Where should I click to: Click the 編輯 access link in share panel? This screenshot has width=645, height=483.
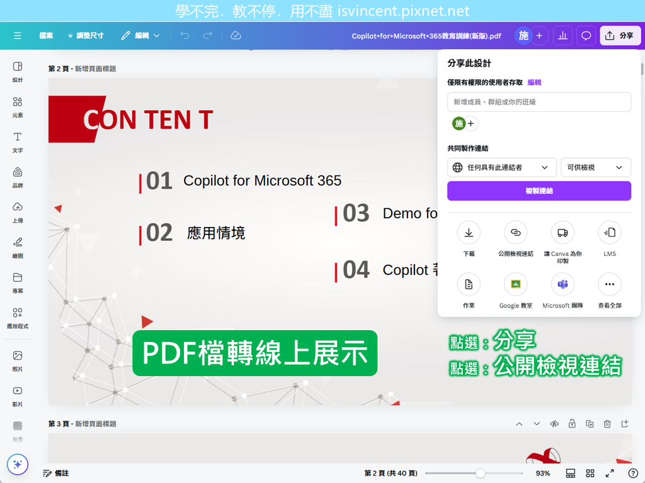coord(534,82)
